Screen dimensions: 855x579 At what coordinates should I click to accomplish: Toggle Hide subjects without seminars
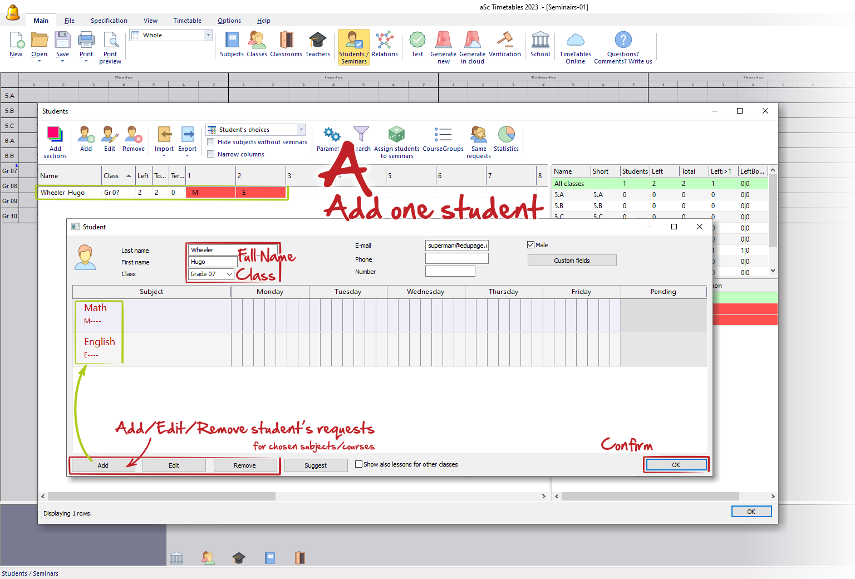[x=211, y=142]
